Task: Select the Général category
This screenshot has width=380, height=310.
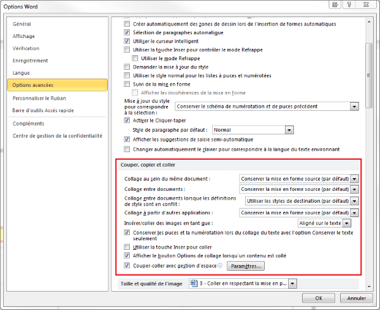Action: 22,24
